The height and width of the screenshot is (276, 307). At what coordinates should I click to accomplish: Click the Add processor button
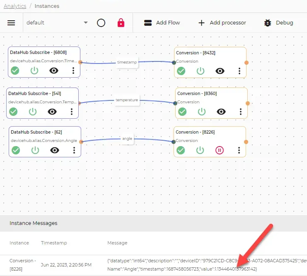(x=222, y=23)
